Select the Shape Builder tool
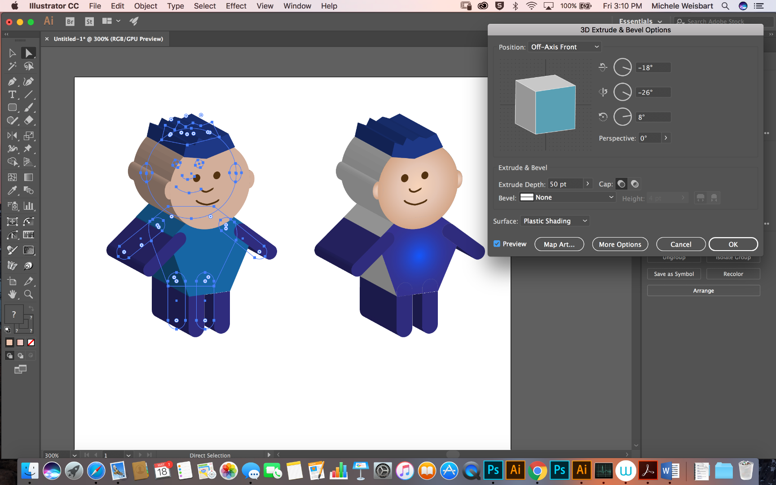This screenshot has width=776, height=485. click(12, 162)
